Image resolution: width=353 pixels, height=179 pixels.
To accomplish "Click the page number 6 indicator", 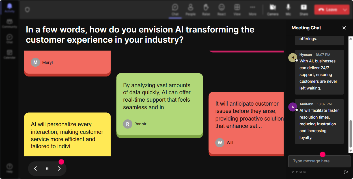I will pos(47,169).
